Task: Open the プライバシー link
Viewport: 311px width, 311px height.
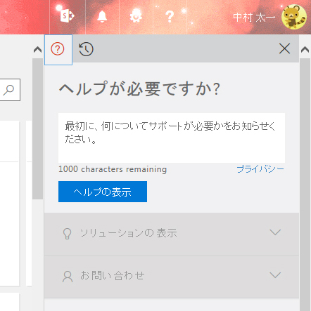Action: (x=260, y=169)
